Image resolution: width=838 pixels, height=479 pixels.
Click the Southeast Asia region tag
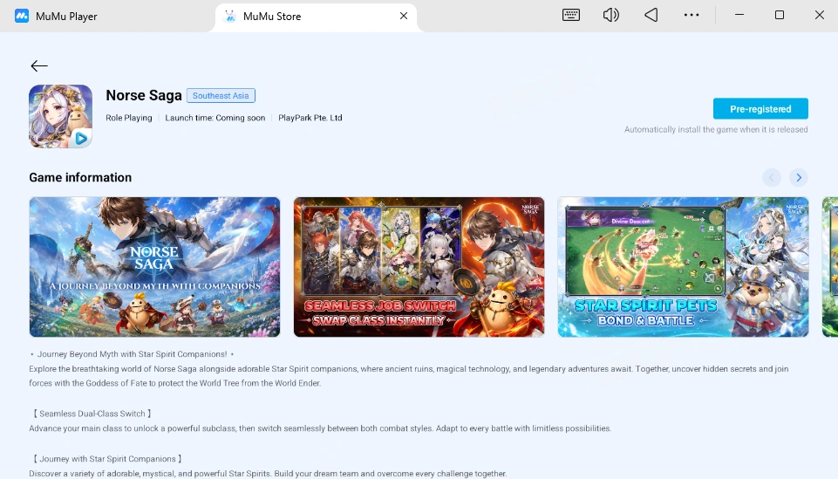coord(221,96)
